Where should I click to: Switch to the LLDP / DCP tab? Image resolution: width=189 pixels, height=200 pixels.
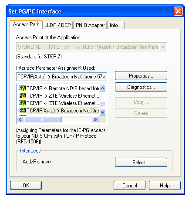(x=57, y=25)
